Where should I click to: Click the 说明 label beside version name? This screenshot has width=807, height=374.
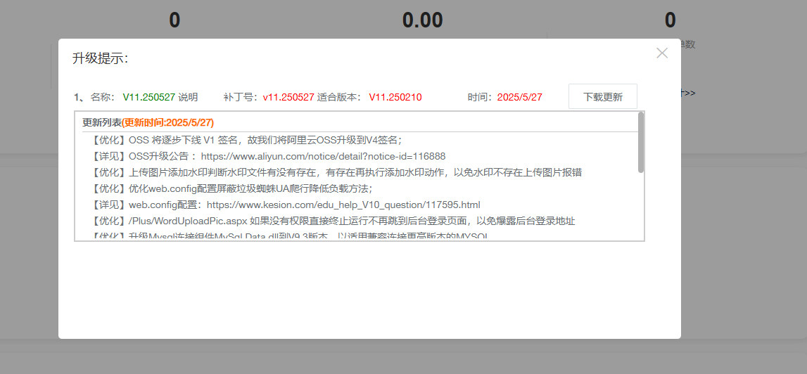188,97
